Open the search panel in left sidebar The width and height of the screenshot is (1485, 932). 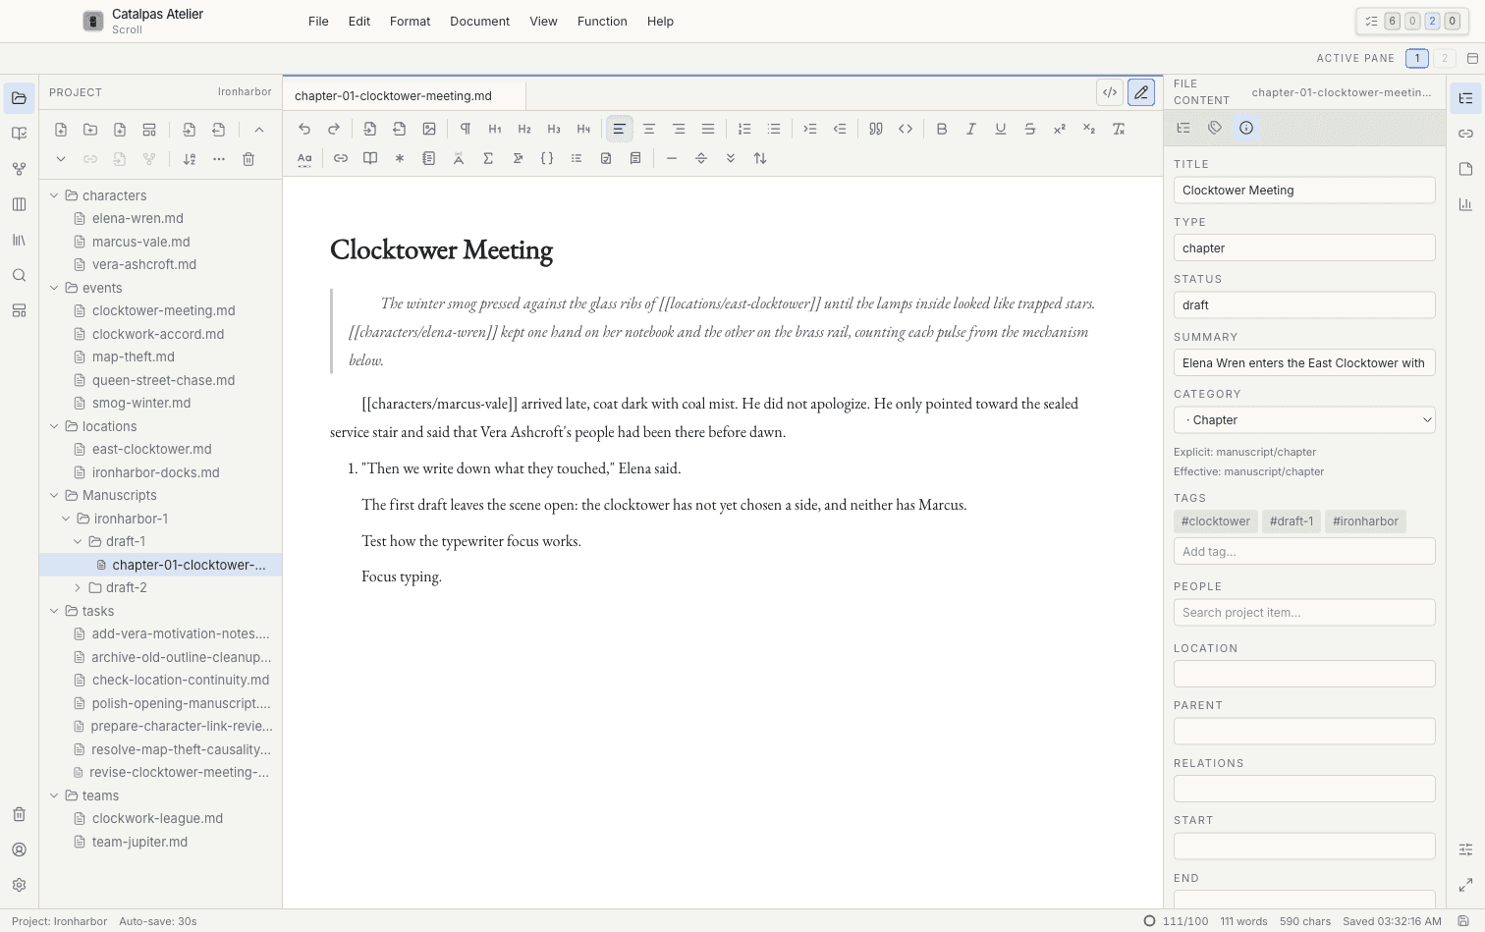click(x=19, y=275)
